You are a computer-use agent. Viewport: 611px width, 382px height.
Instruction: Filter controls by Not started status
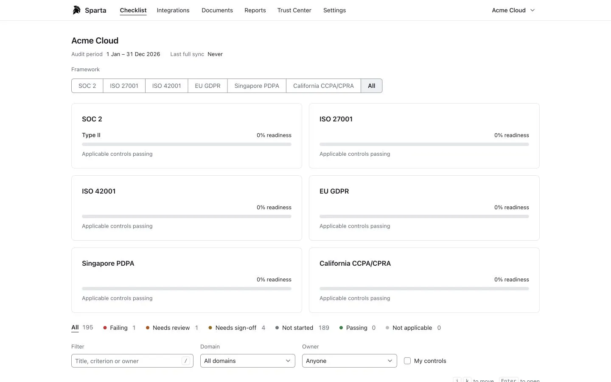(x=302, y=328)
